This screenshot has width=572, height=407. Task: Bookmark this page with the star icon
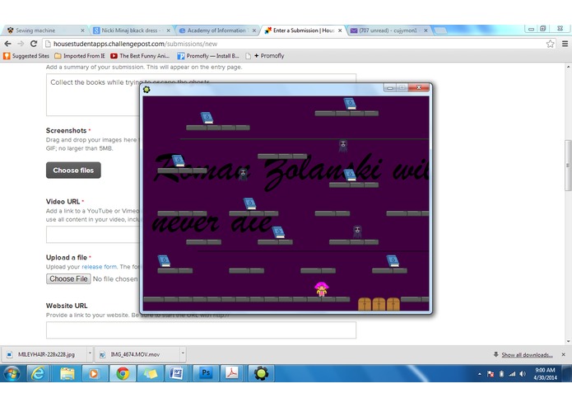[x=550, y=44]
